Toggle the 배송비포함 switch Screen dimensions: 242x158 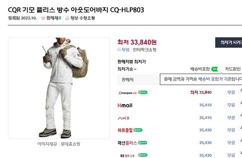pyautogui.click(x=216, y=69)
